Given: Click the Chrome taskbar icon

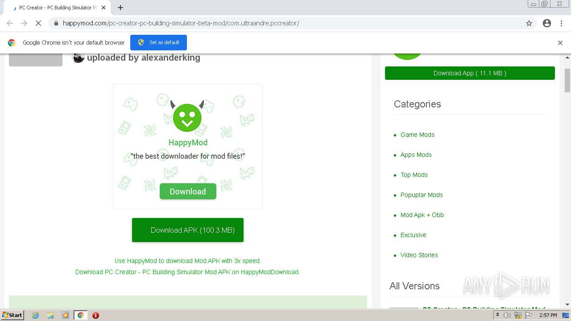Looking at the screenshot, I should click(x=80, y=315).
